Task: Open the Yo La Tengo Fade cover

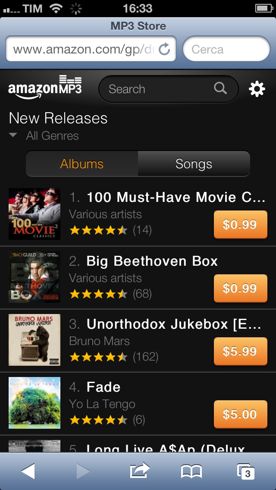Action: tap(34, 403)
